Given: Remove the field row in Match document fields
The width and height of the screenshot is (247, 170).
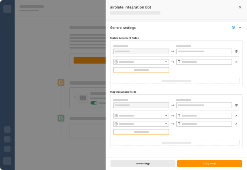Looking at the screenshot, I should coord(236,62).
